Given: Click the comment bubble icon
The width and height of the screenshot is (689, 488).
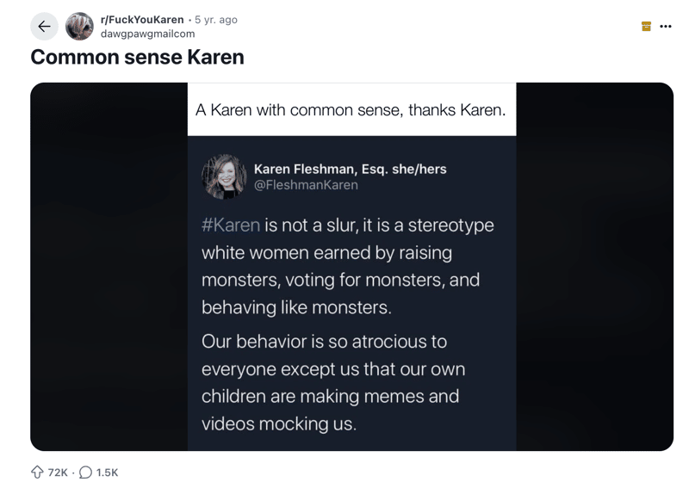Looking at the screenshot, I should tap(85, 472).
